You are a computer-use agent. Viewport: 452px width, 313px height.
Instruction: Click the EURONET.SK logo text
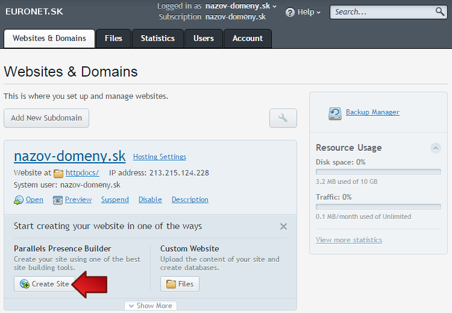click(34, 11)
